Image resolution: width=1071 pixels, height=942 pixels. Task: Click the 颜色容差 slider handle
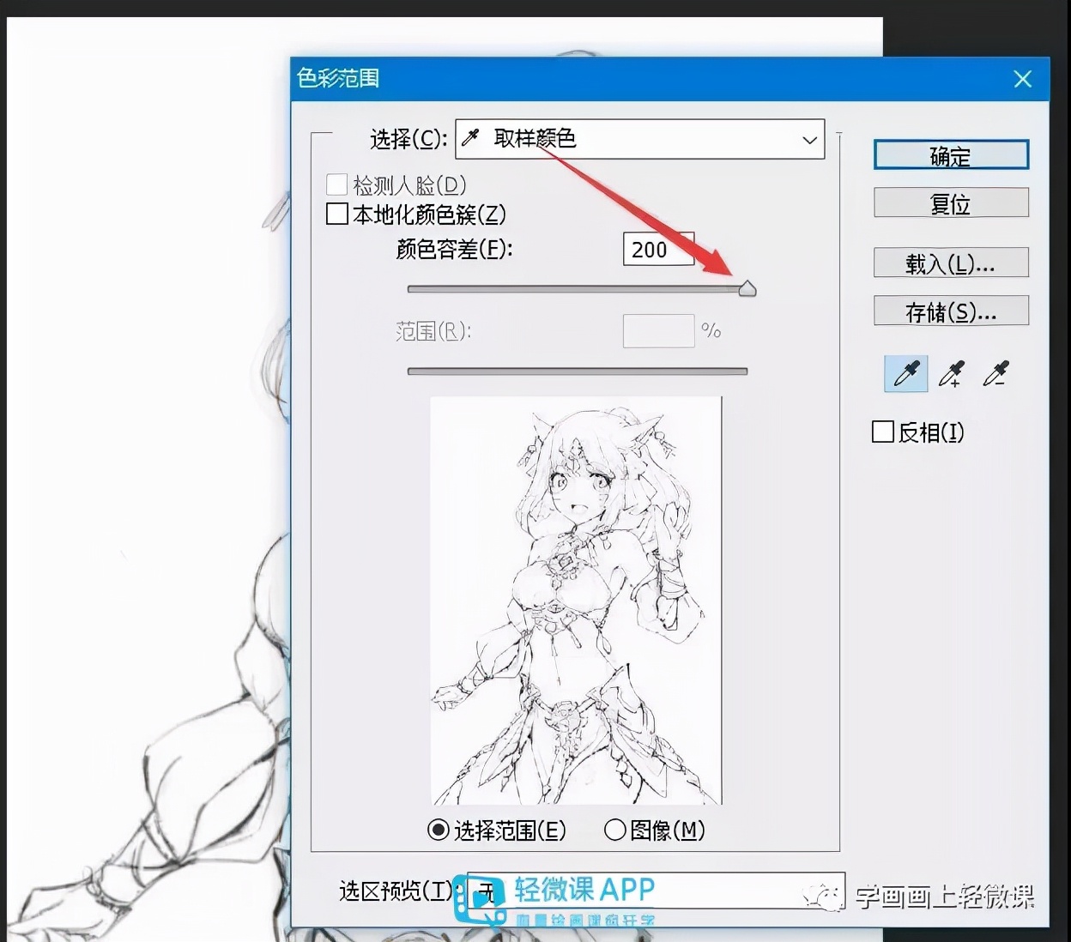pyautogui.click(x=747, y=288)
